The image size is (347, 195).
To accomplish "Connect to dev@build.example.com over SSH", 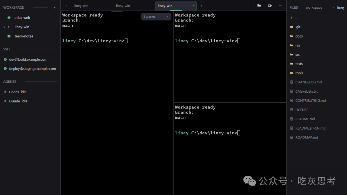I will [x=28, y=59].
